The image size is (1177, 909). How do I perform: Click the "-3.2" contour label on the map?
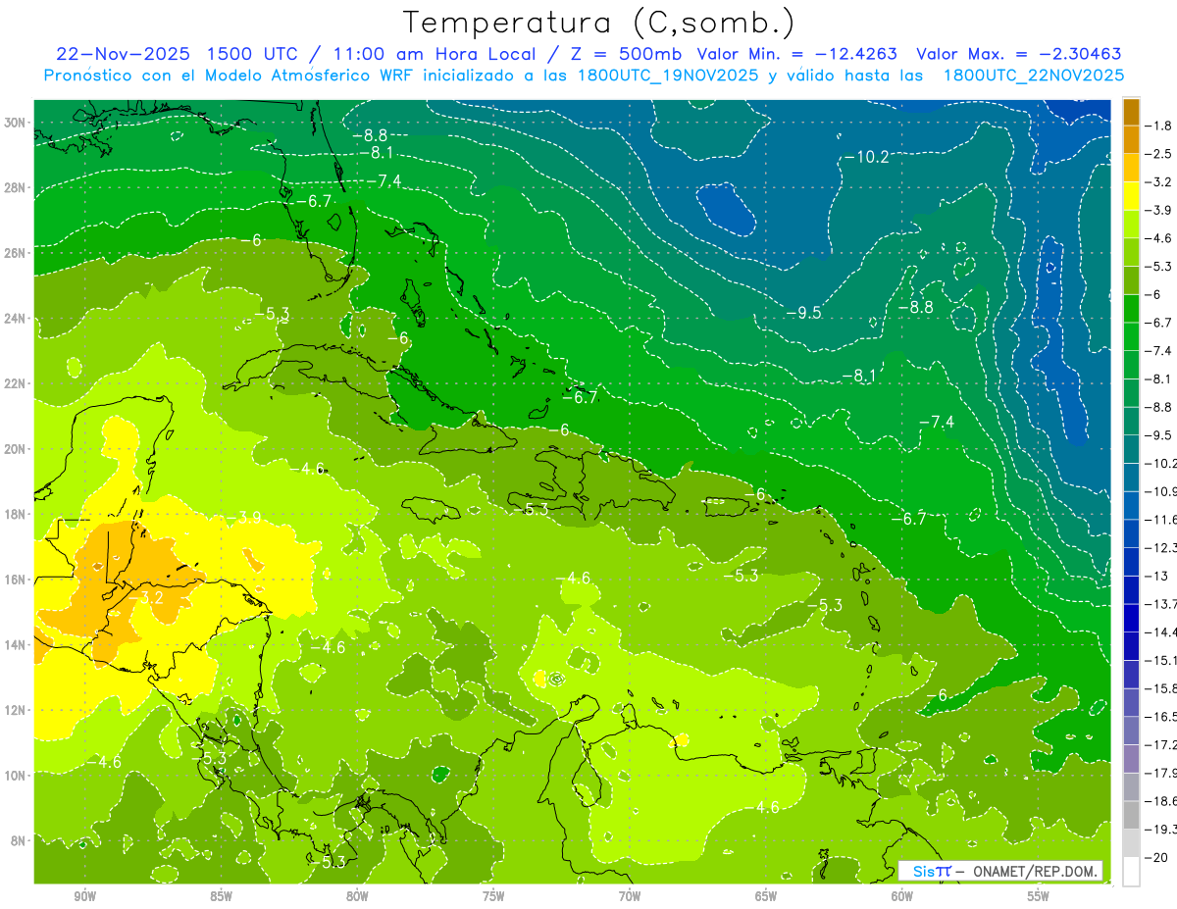point(145,596)
